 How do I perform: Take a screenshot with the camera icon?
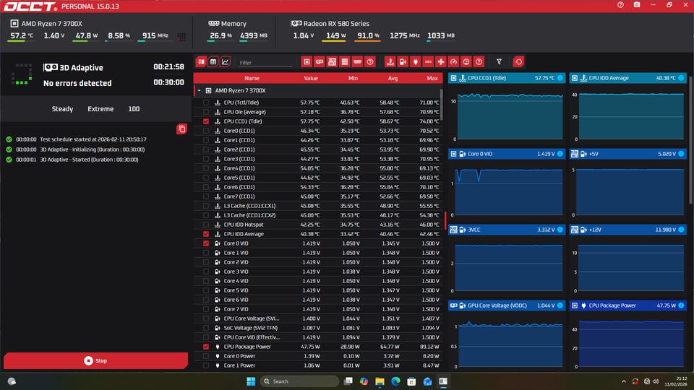click(637, 5)
